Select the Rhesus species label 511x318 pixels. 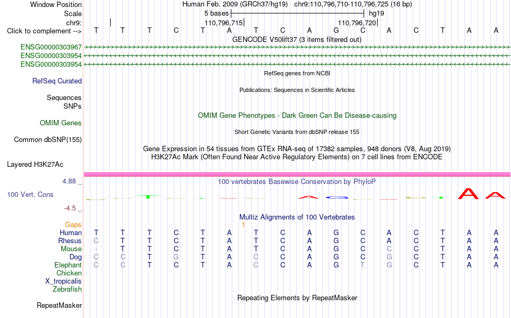point(69,241)
